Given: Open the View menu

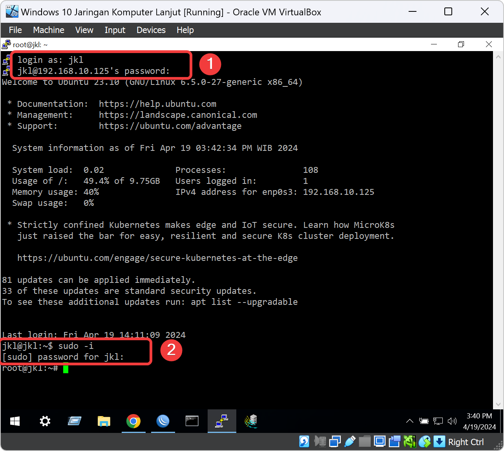Looking at the screenshot, I should coord(84,30).
